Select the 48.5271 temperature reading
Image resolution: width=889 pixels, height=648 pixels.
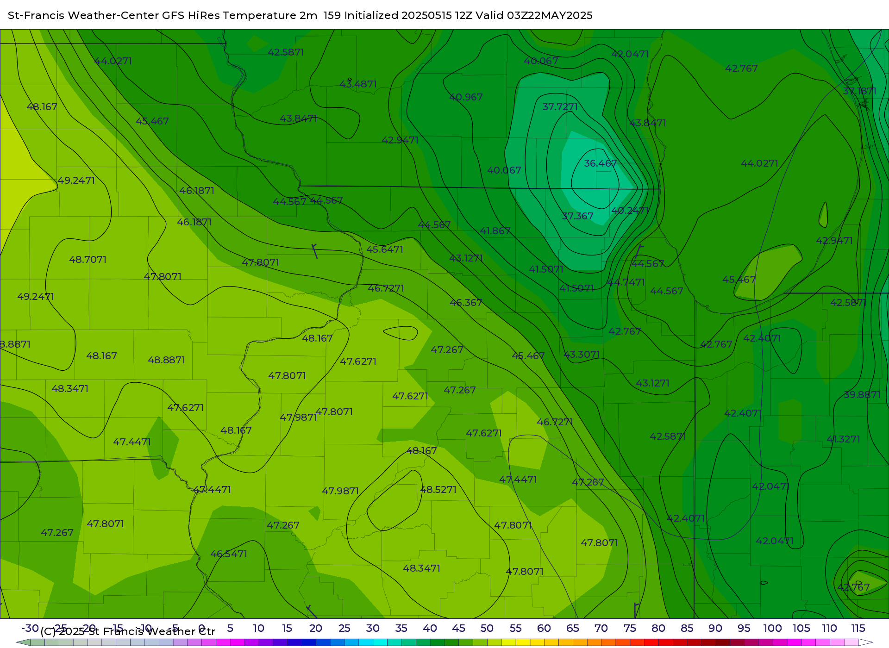[438, 490]
